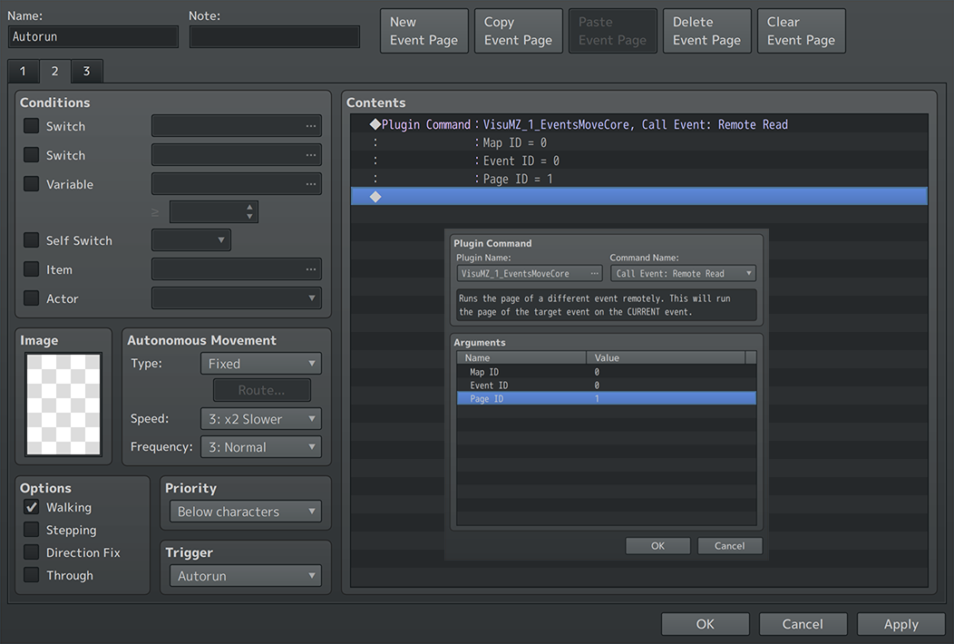Open the Command Name dropdown
The image size is (954, 644).
coord(683,274)
